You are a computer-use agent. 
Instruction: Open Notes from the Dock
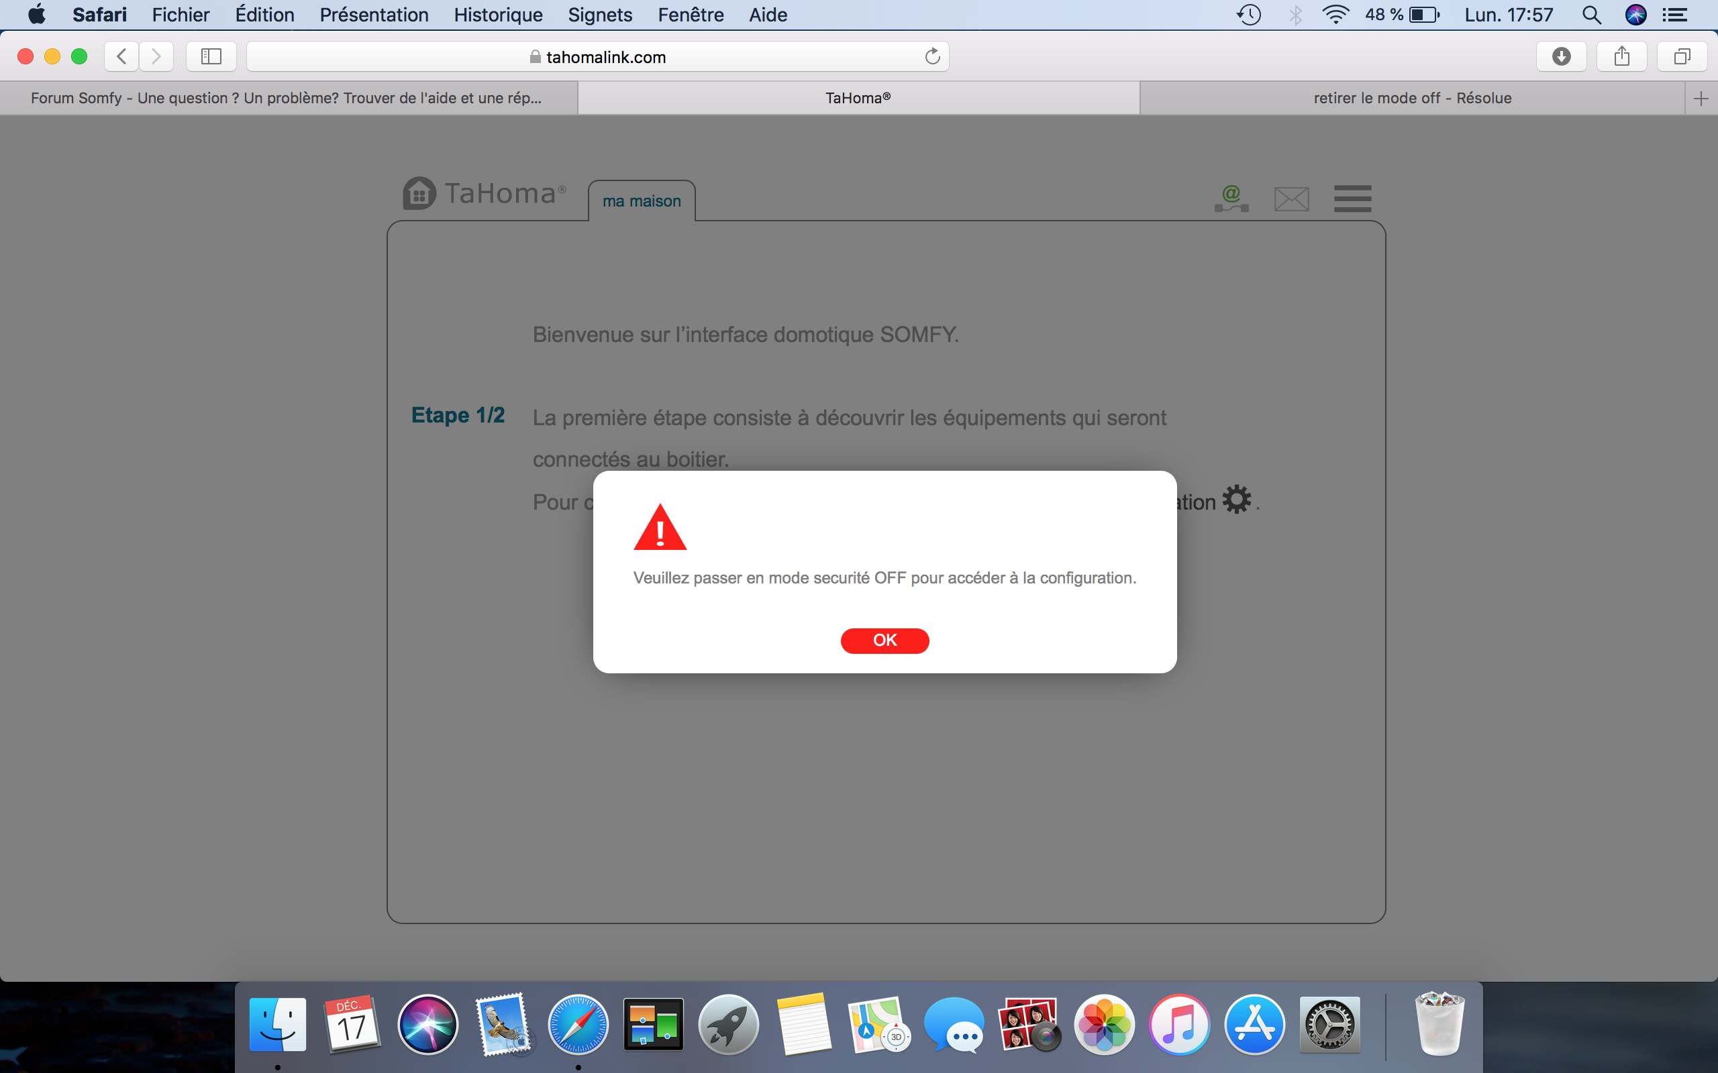point(803,1024)
